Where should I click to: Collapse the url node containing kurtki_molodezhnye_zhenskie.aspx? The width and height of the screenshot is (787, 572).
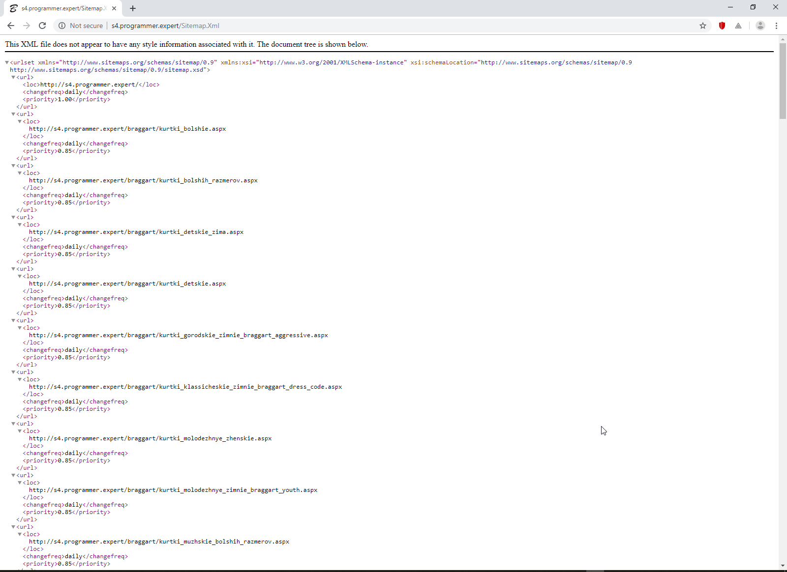click(x=13, y=424)
